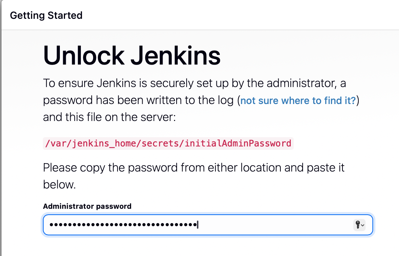Click the "Getting Started" header title
The height and width of the screenshot is (256, 399).
click(46, 15)
